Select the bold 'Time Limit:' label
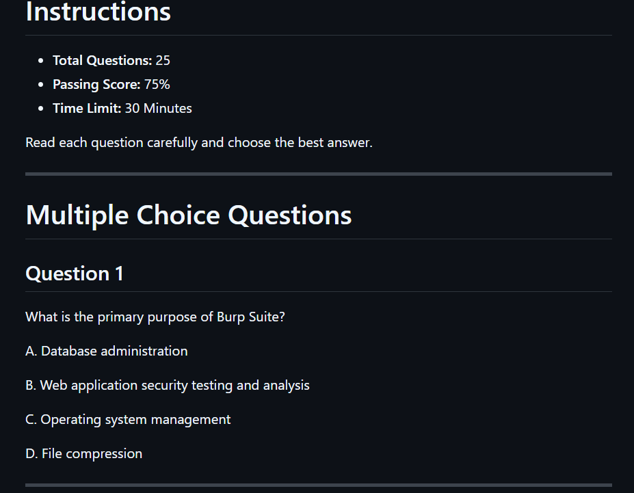 point(87,108)
